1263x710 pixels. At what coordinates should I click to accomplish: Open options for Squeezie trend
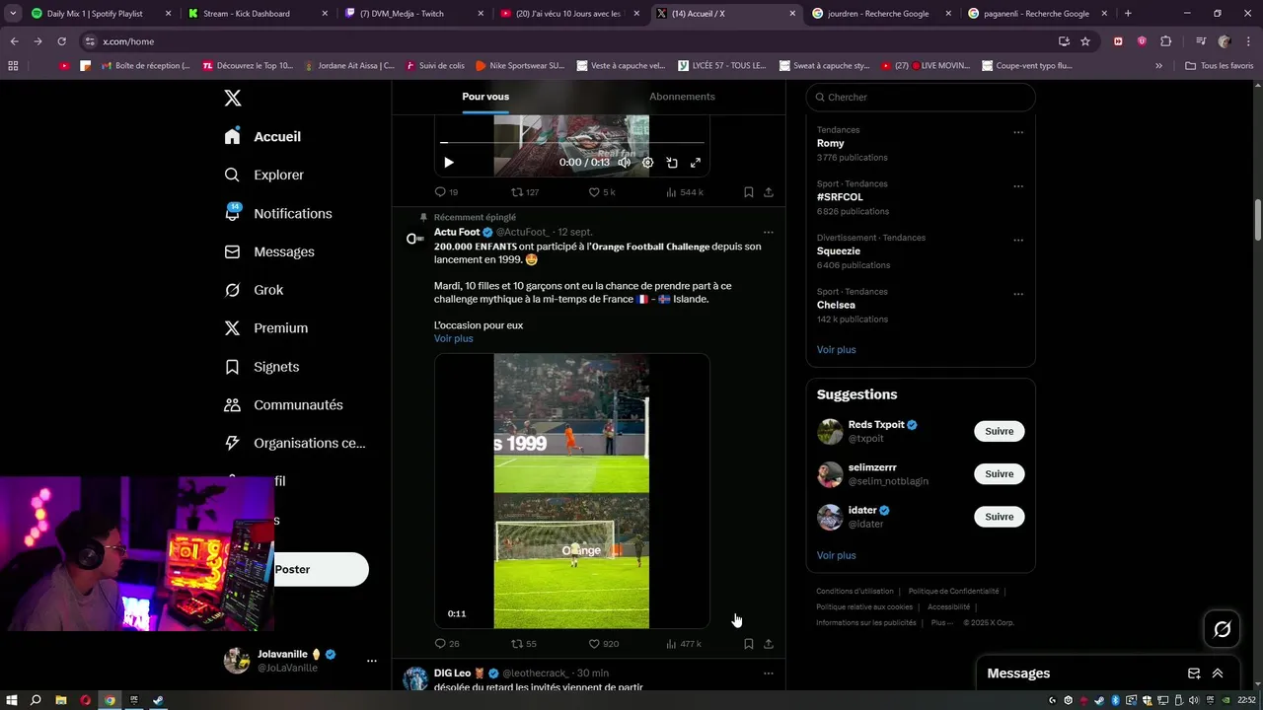pyautogui.click(x=1018, y=240)
